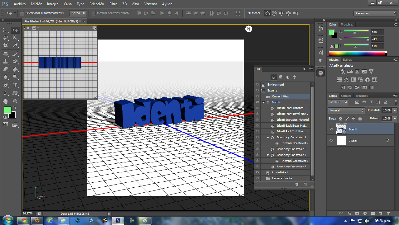399x225 pixels.
Task: Hide the Fondo layer
Action: (331, 141)
